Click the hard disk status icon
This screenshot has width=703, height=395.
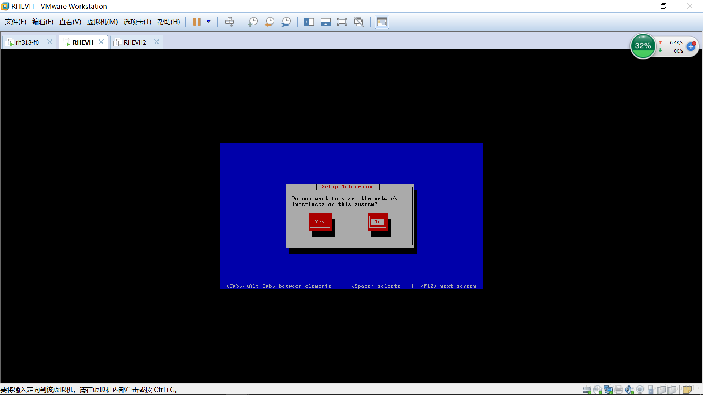pos(587,390)
